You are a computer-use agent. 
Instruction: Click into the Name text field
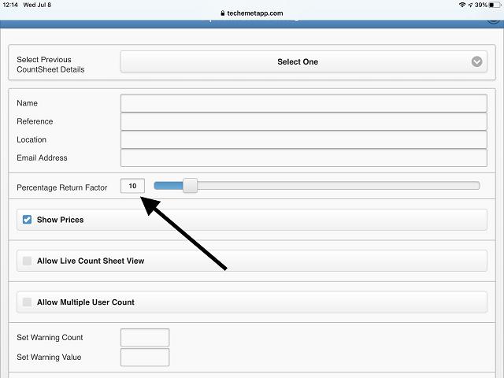tap(303, 103)
